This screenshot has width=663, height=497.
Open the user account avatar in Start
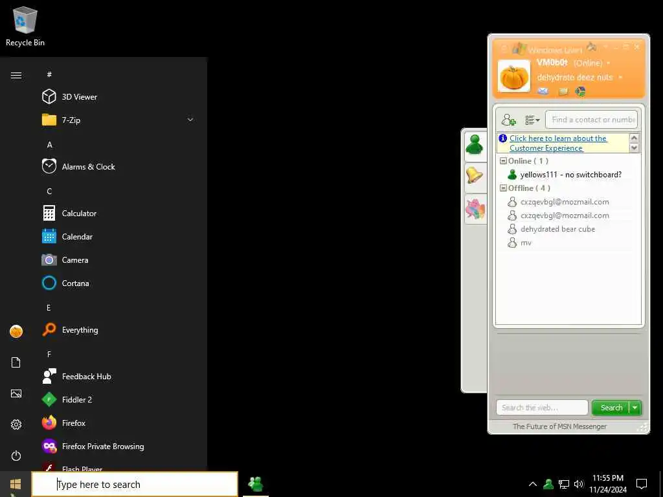pos(16,331)
